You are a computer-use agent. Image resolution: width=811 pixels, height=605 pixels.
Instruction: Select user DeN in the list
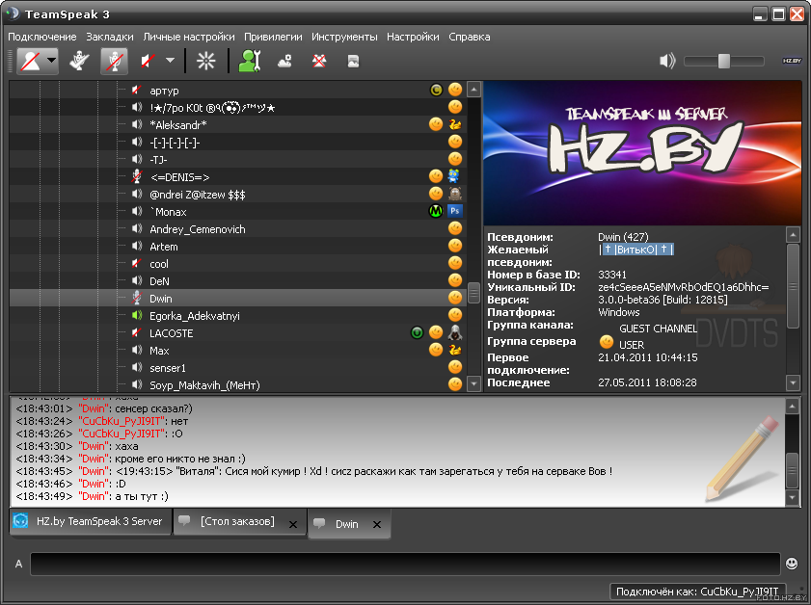[x=159, y=281]
